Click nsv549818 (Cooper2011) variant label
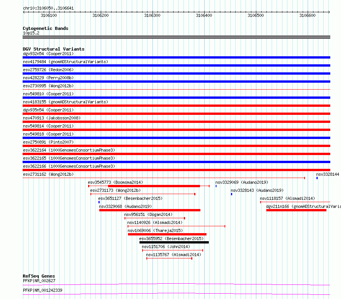Viewport: 341px width, 299px height. tap(48, 134)
